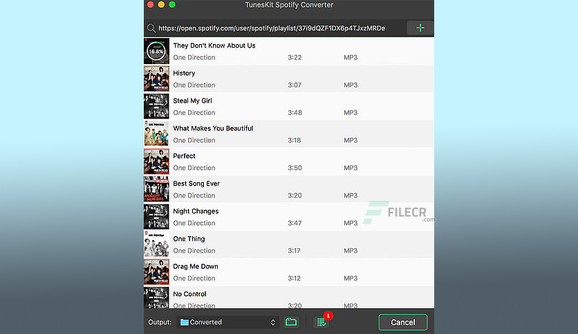Select track title No Control
The height and width of the screenshot is (334, 578).
click(189, 294)
